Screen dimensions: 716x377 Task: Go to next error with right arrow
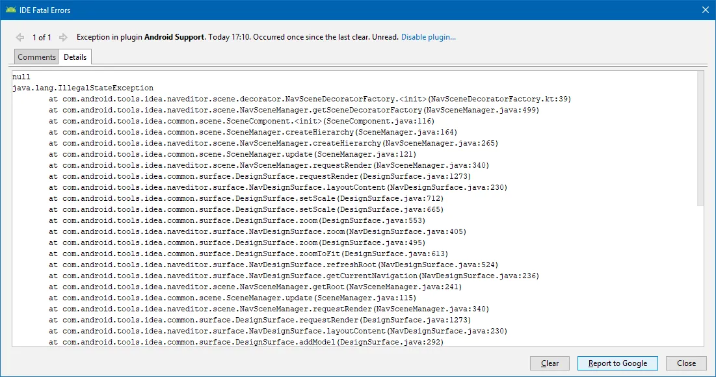(x=63, y=38)
